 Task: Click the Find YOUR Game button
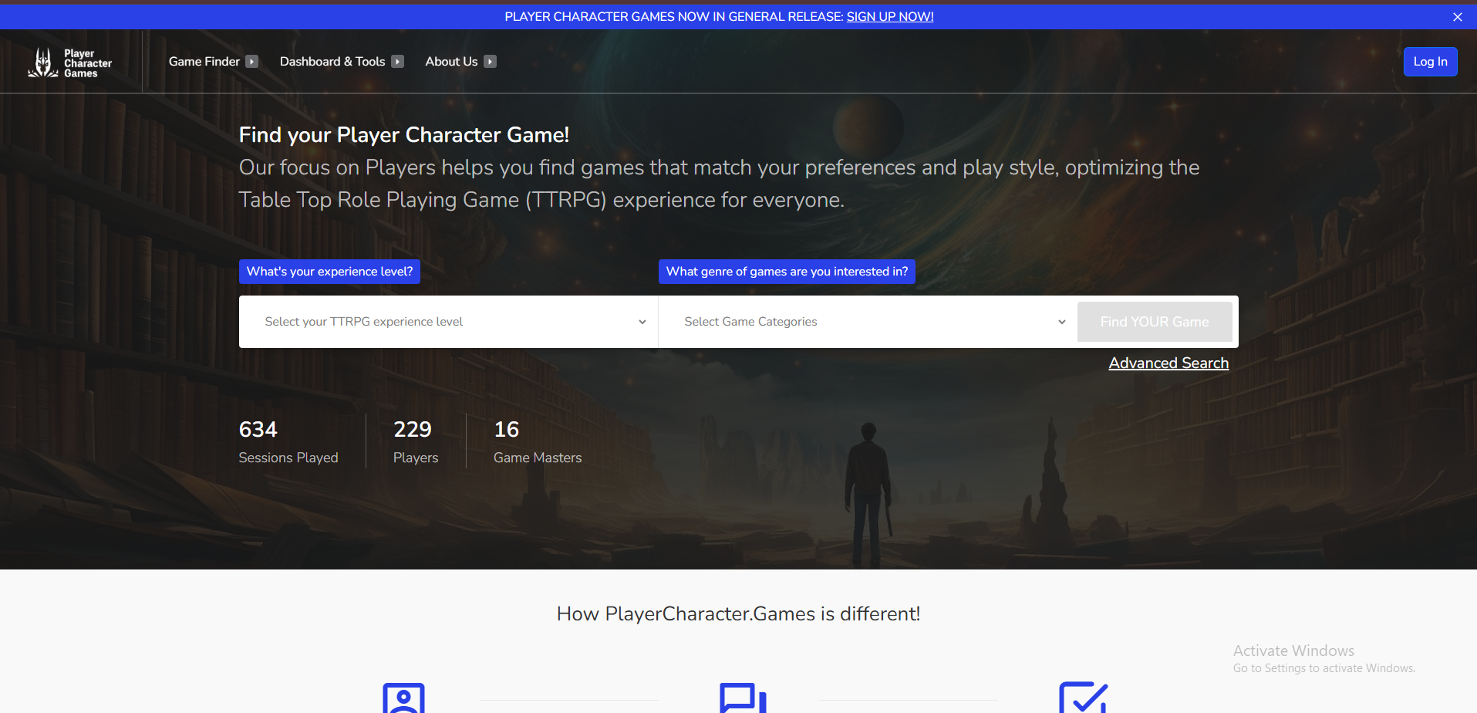[x=1154, y=322]
